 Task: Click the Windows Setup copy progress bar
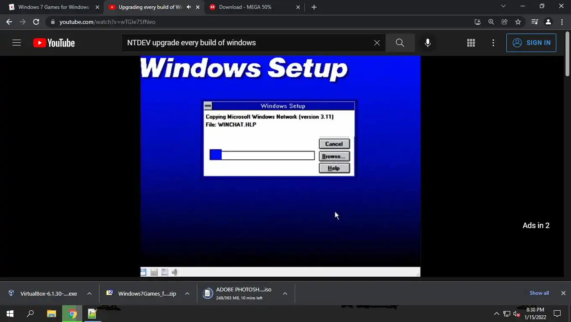[x=262, y=155]
